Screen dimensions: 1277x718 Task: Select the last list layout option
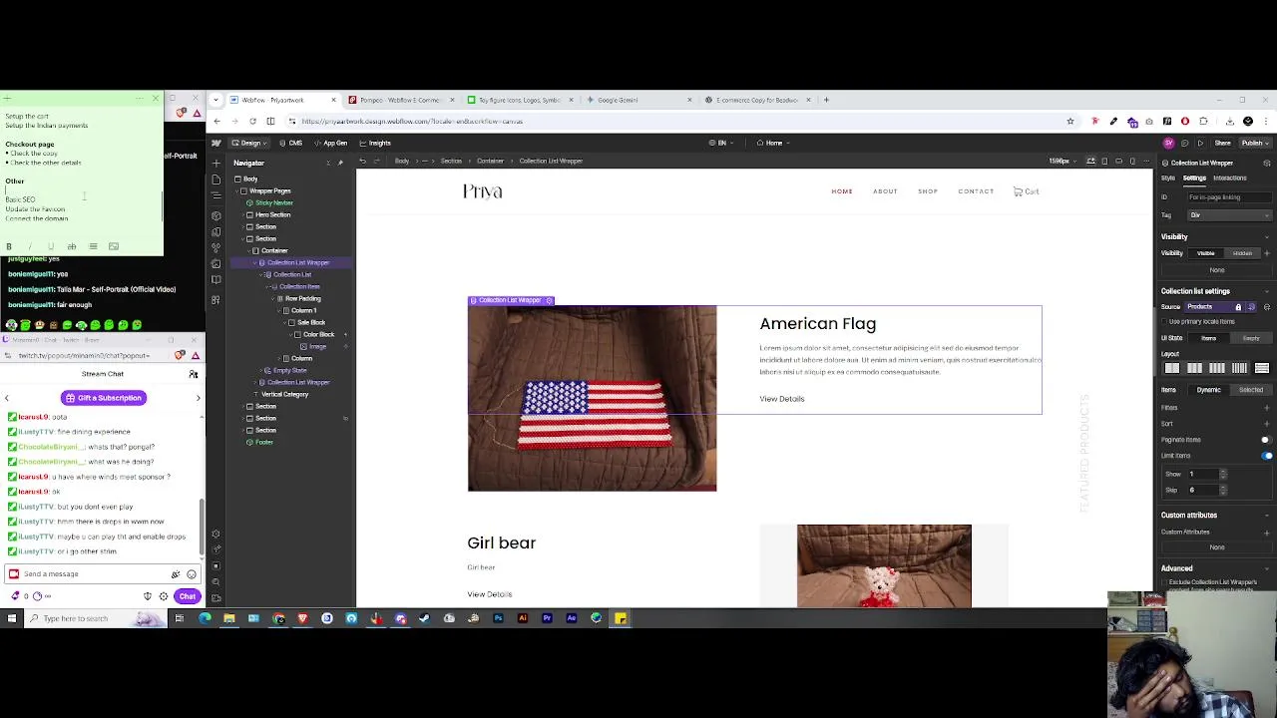pyautogui.click(x=1261, y=368)
